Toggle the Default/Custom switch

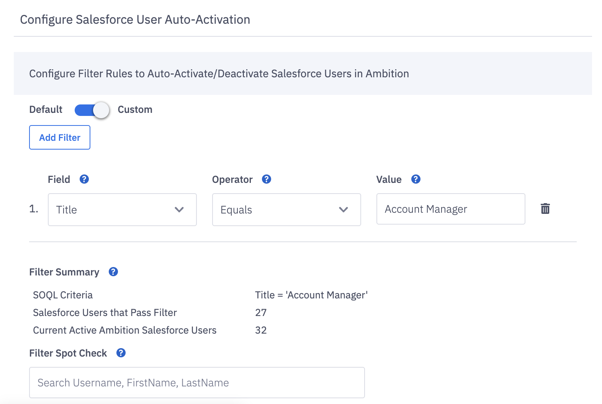[x=92, y=110]
